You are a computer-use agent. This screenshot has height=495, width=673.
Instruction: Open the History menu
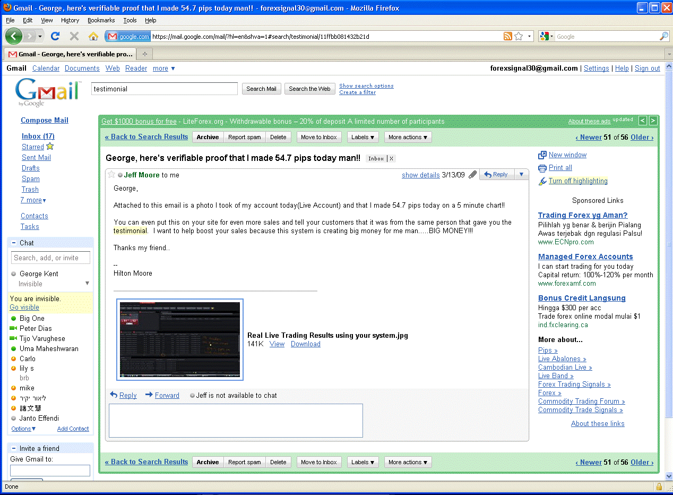tap(70, 20)
